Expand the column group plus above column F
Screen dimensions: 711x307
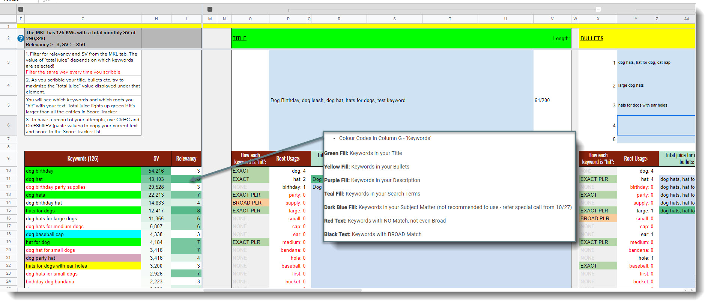pos(21,9)
